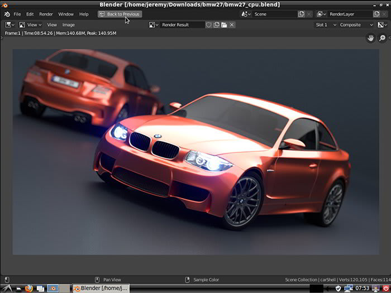Switch to the empty second workspace pager

coord(65,289)
